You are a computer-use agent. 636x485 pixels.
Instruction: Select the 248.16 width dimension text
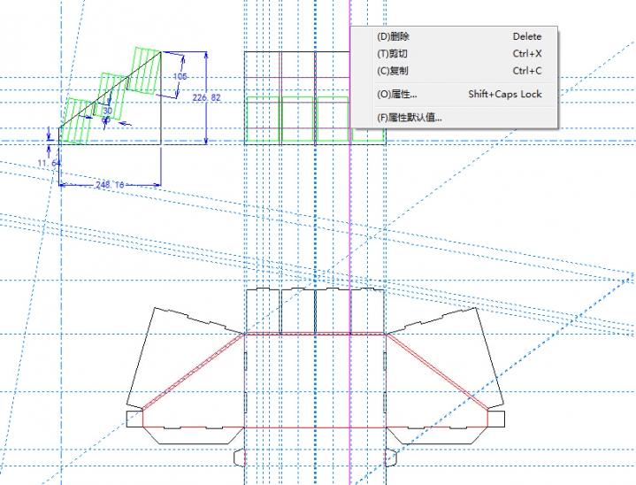pos(111,184)
